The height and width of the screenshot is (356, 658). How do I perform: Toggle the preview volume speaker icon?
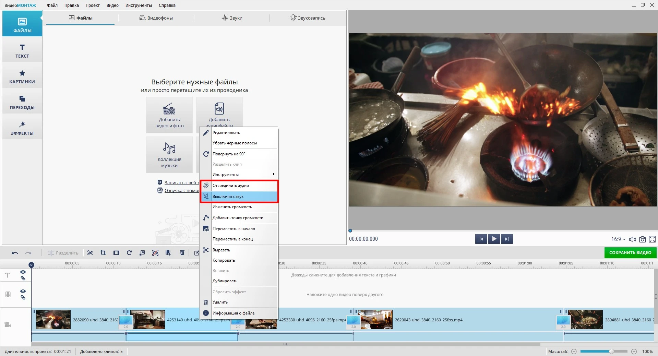pyautogui.click(x=633, y=239)
